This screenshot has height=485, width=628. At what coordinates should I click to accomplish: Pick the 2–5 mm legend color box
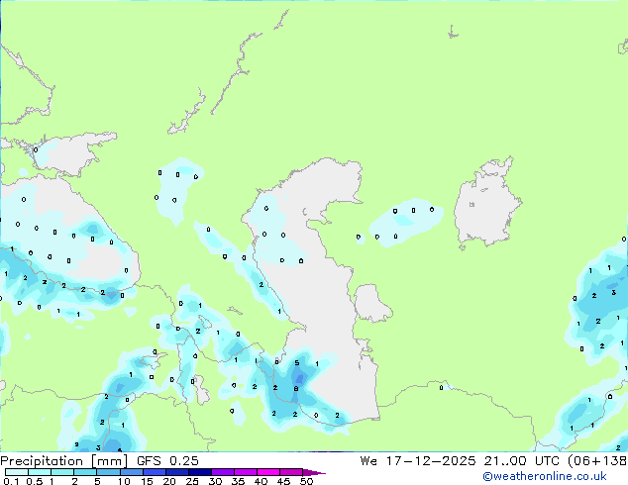(85, 472)
